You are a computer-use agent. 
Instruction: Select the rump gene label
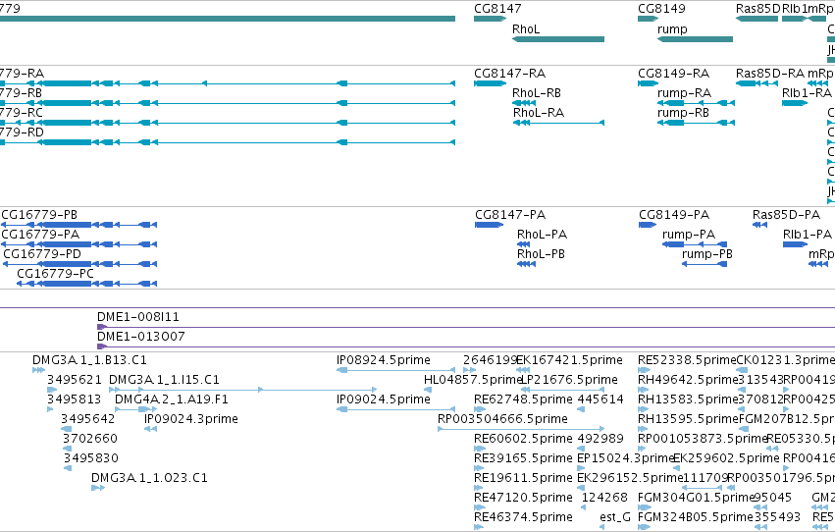(672, 29)
